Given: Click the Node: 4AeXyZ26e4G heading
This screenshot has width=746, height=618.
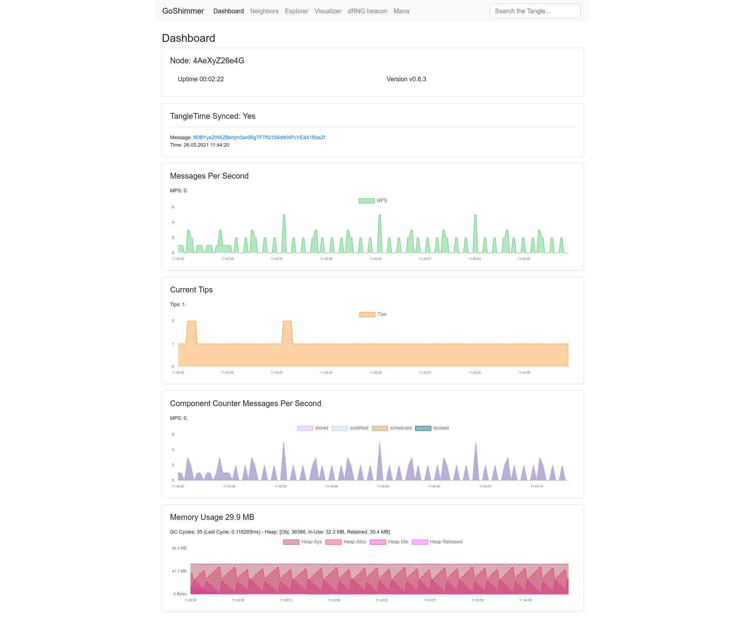Looking at the screenshot, I should tap(207, 61).
